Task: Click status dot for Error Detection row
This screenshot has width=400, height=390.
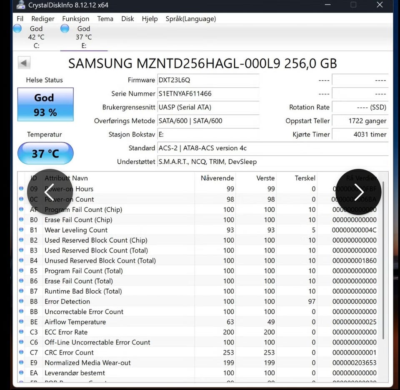Action: [21, 301]
